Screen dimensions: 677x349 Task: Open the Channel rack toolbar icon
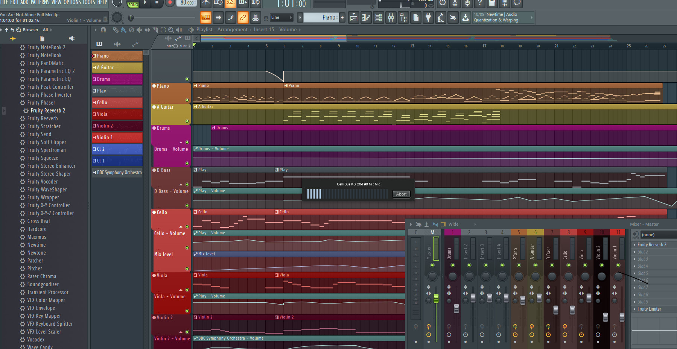point(379,18)
